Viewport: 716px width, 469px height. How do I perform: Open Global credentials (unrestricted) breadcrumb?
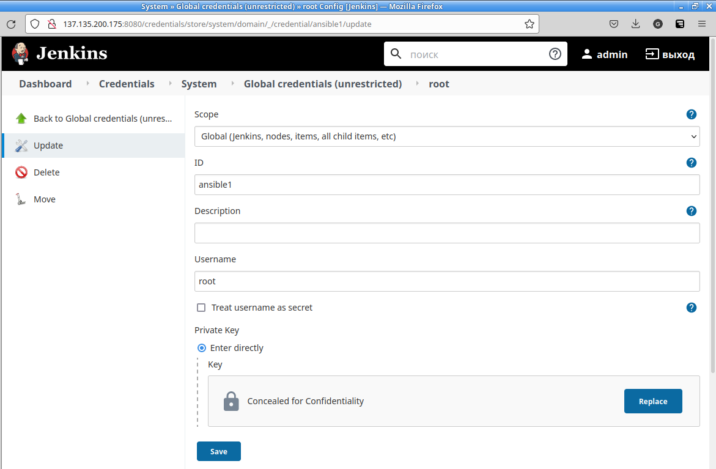323,84
